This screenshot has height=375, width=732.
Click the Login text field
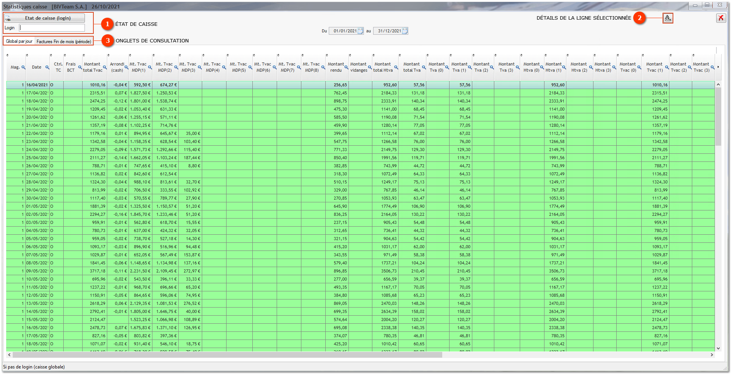52,28
